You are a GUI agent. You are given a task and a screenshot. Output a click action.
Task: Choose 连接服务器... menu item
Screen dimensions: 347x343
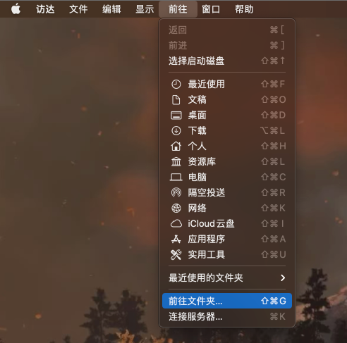(x=227, y=316)
